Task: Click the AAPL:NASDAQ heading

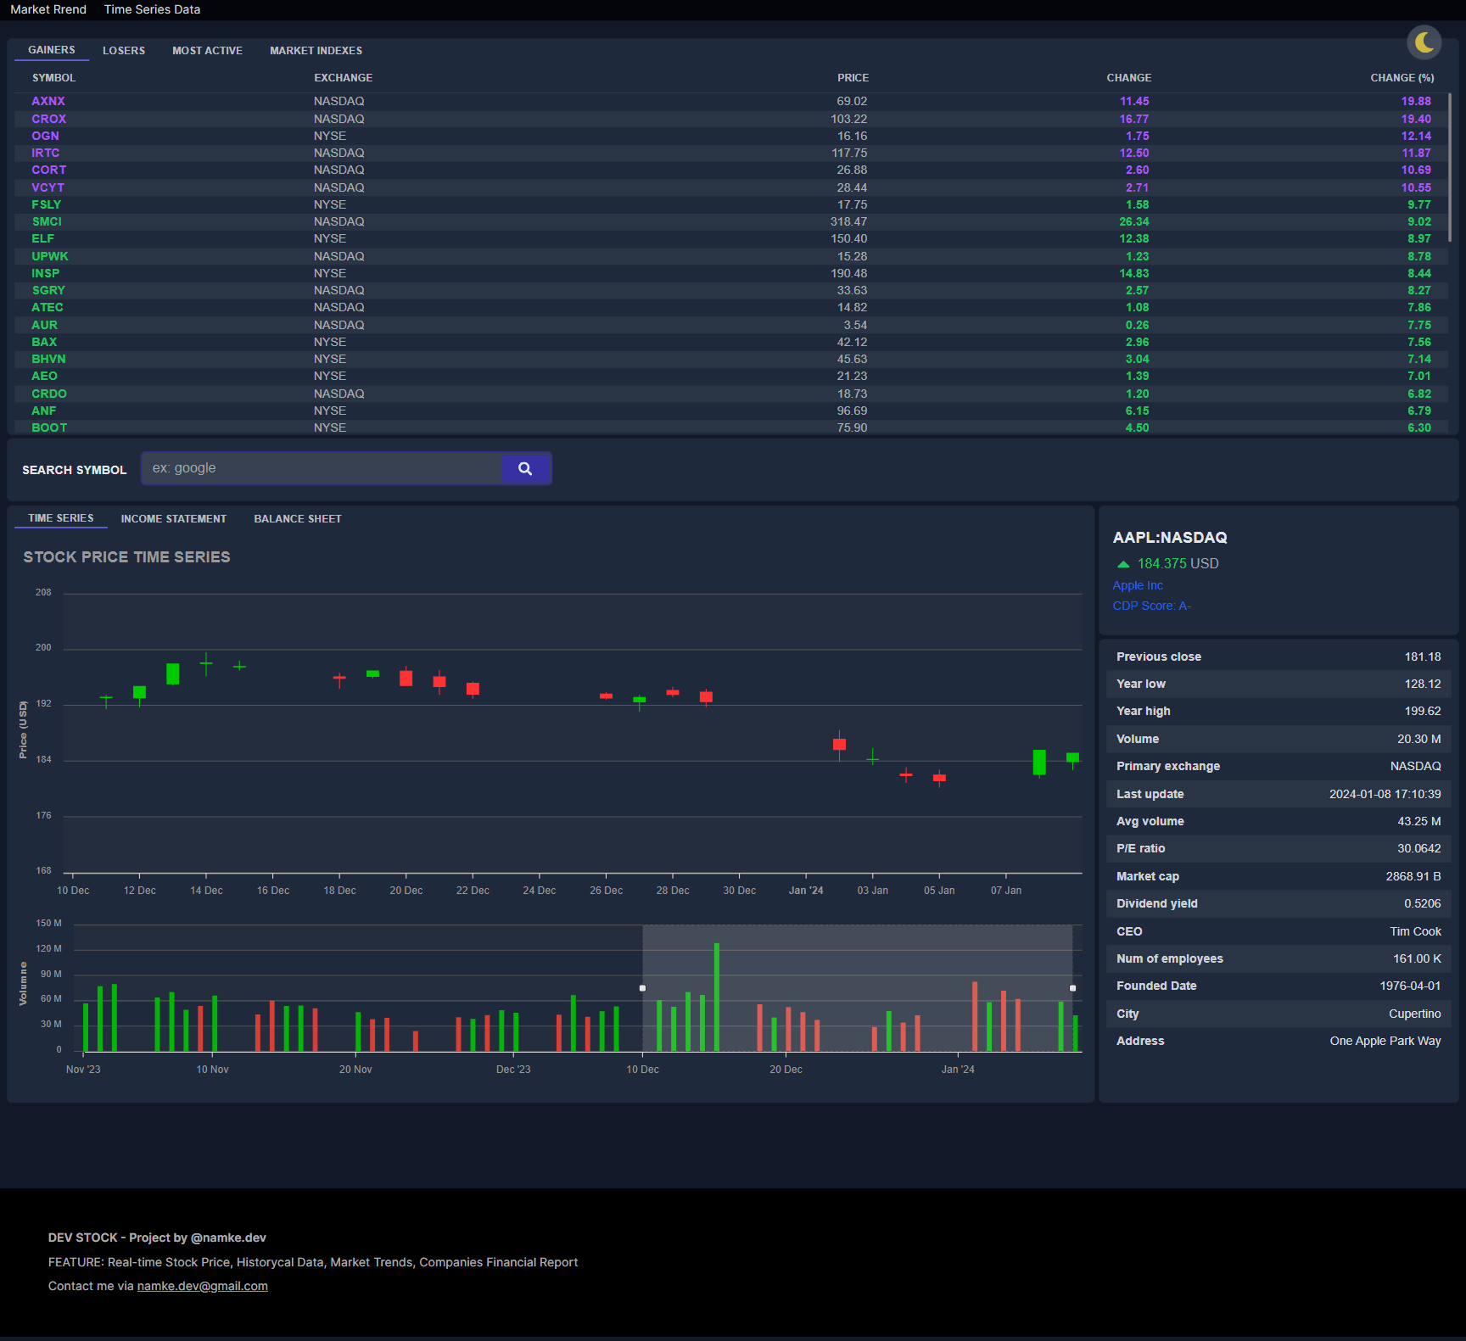Action: tap(1170, 538)
